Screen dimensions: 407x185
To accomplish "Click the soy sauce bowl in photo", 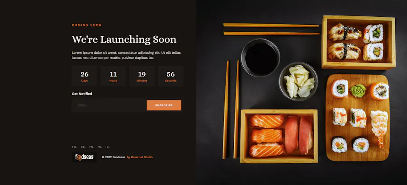I will [260, 58].
